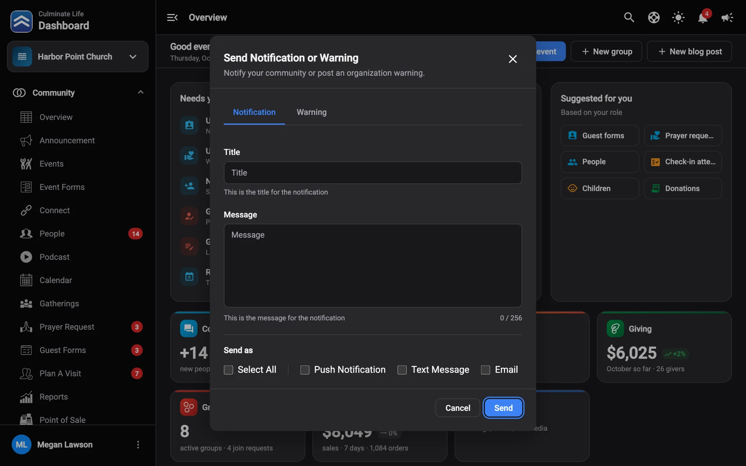The image size is (746, 466).
Task: Open the help lifebuoy icon
Action: (654, 17)
